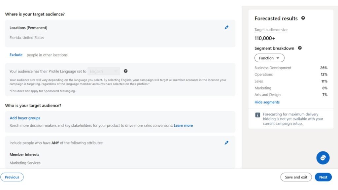Exclude people in other locations
The width and height of the screenshot is (338, 190).
tap(16, 55)
